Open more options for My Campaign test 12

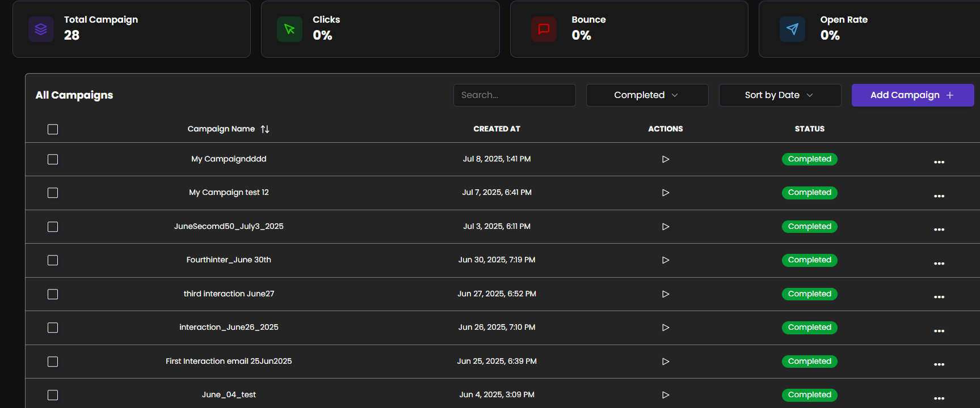click(939, 196)
